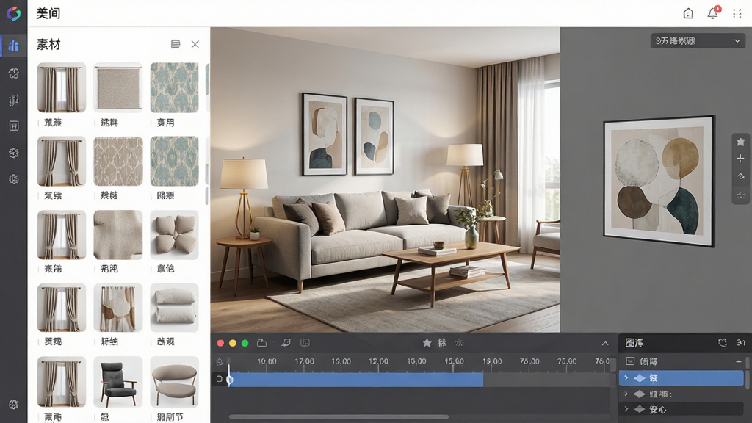
Task: Open the notifications bell
Action: (x=713, y=13)
